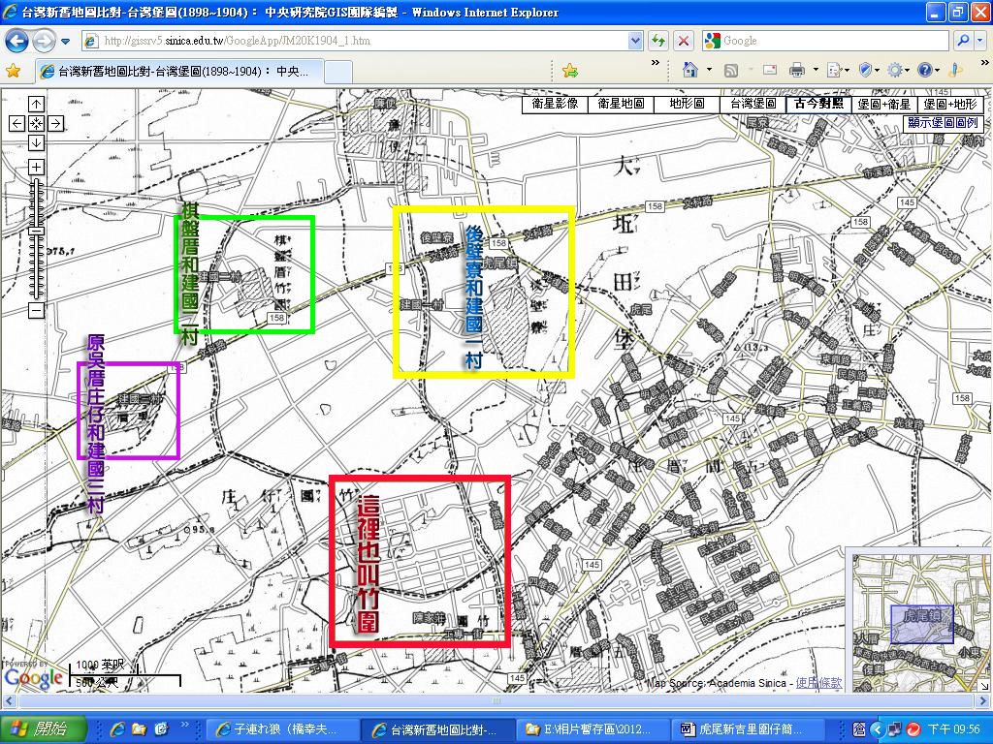The height and width of the screenshot is (744, 993).
Task: Switch map to 地形圖 view
Action: click(x=687, y=105)
